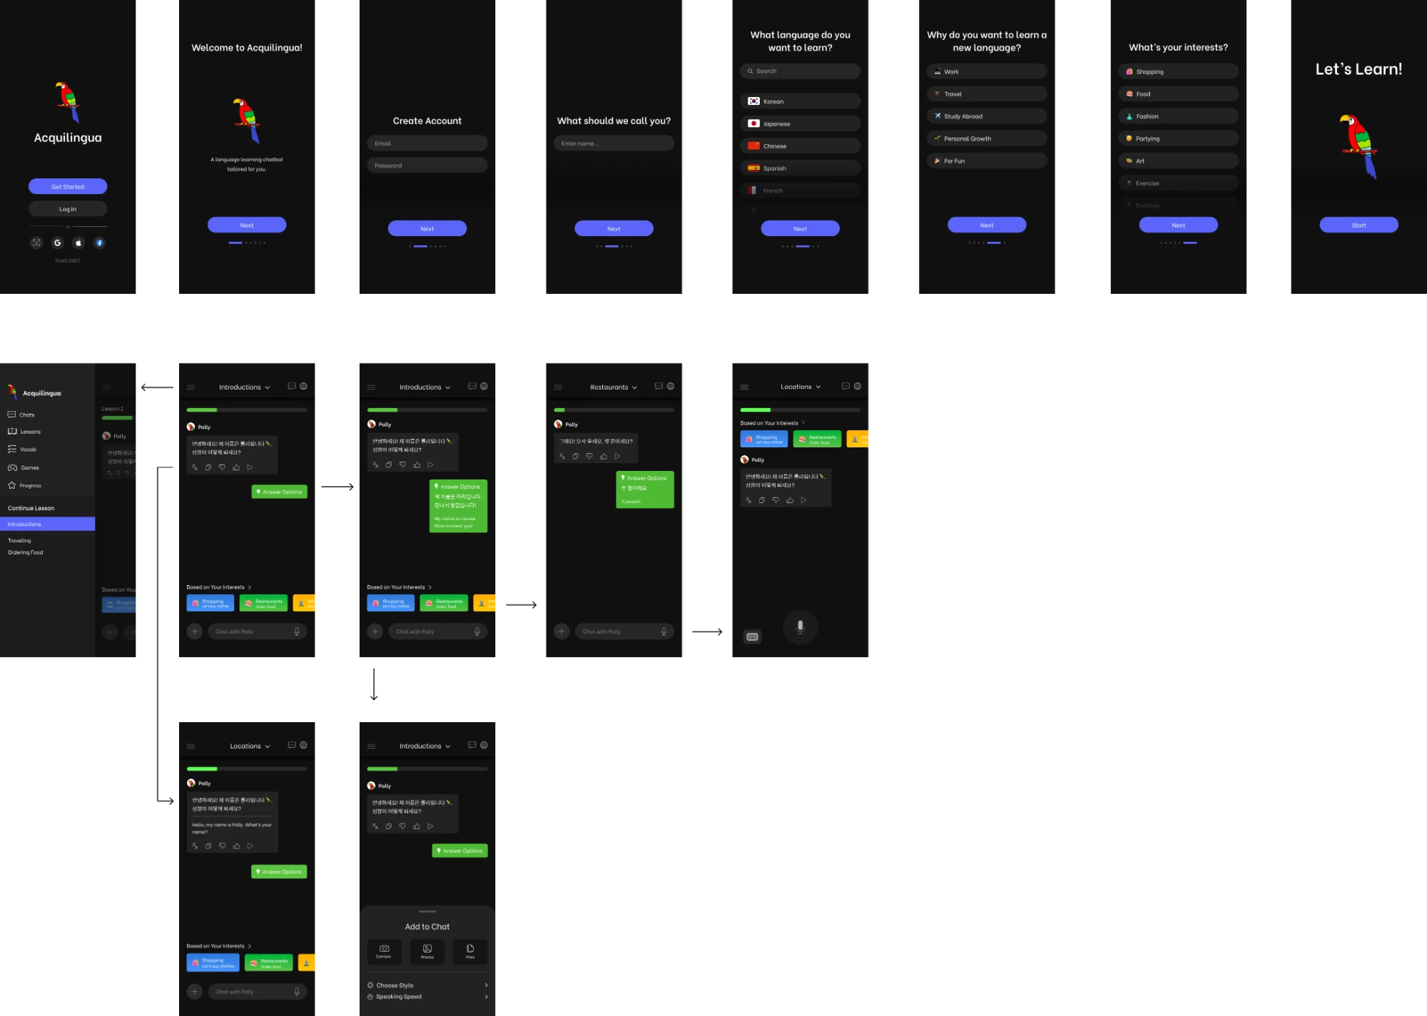Open Files in Add to Chat sheet
Image resolution: width=1427 pixels, height=1016 pixels.
470,951
